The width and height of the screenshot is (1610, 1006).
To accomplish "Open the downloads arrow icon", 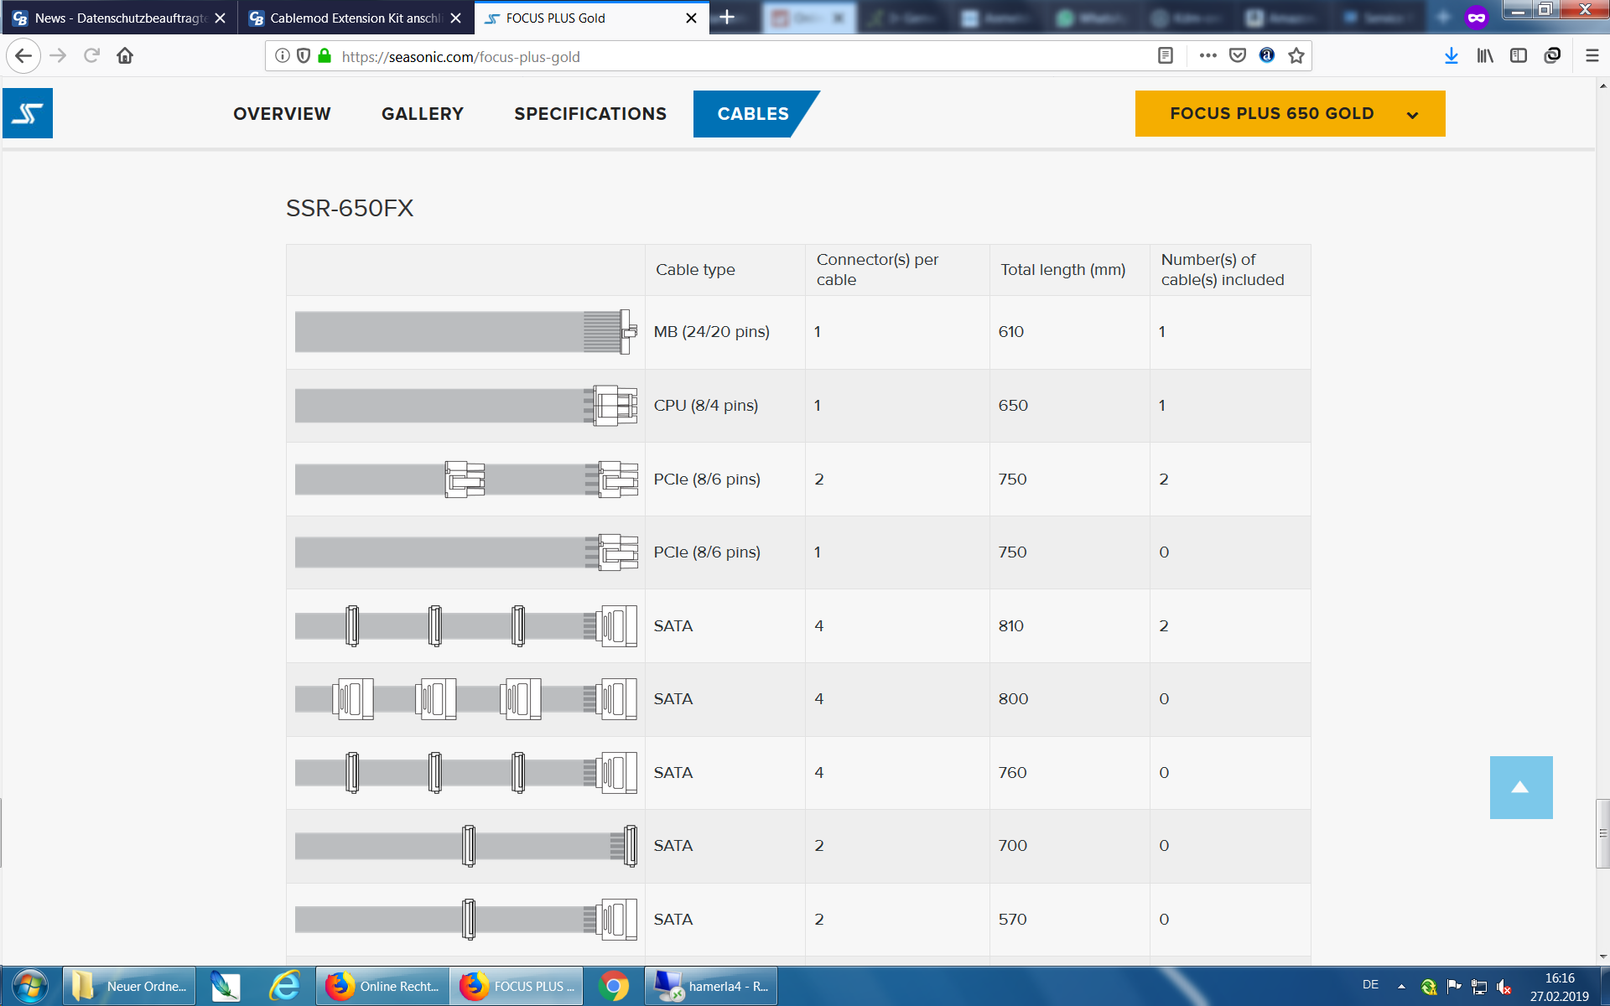I will [1452, 56].
